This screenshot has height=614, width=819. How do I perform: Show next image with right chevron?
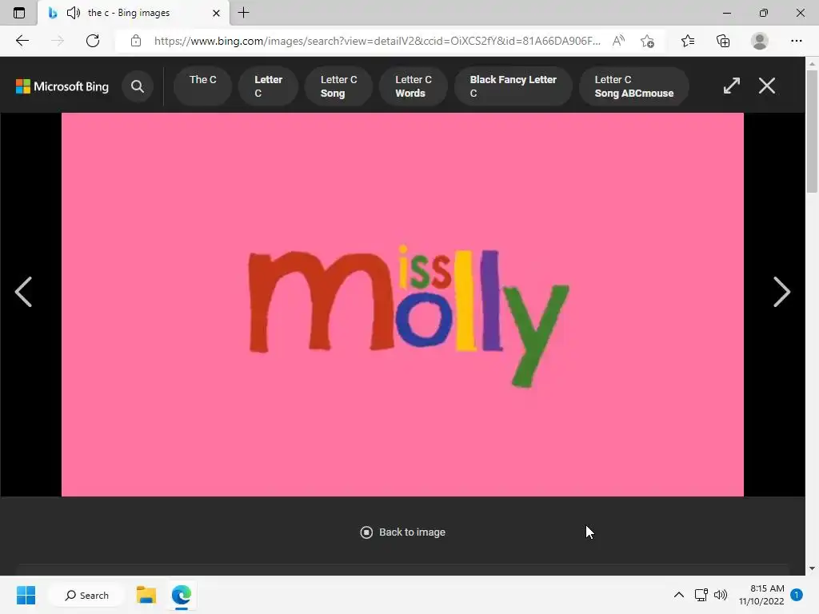(781, 292)
